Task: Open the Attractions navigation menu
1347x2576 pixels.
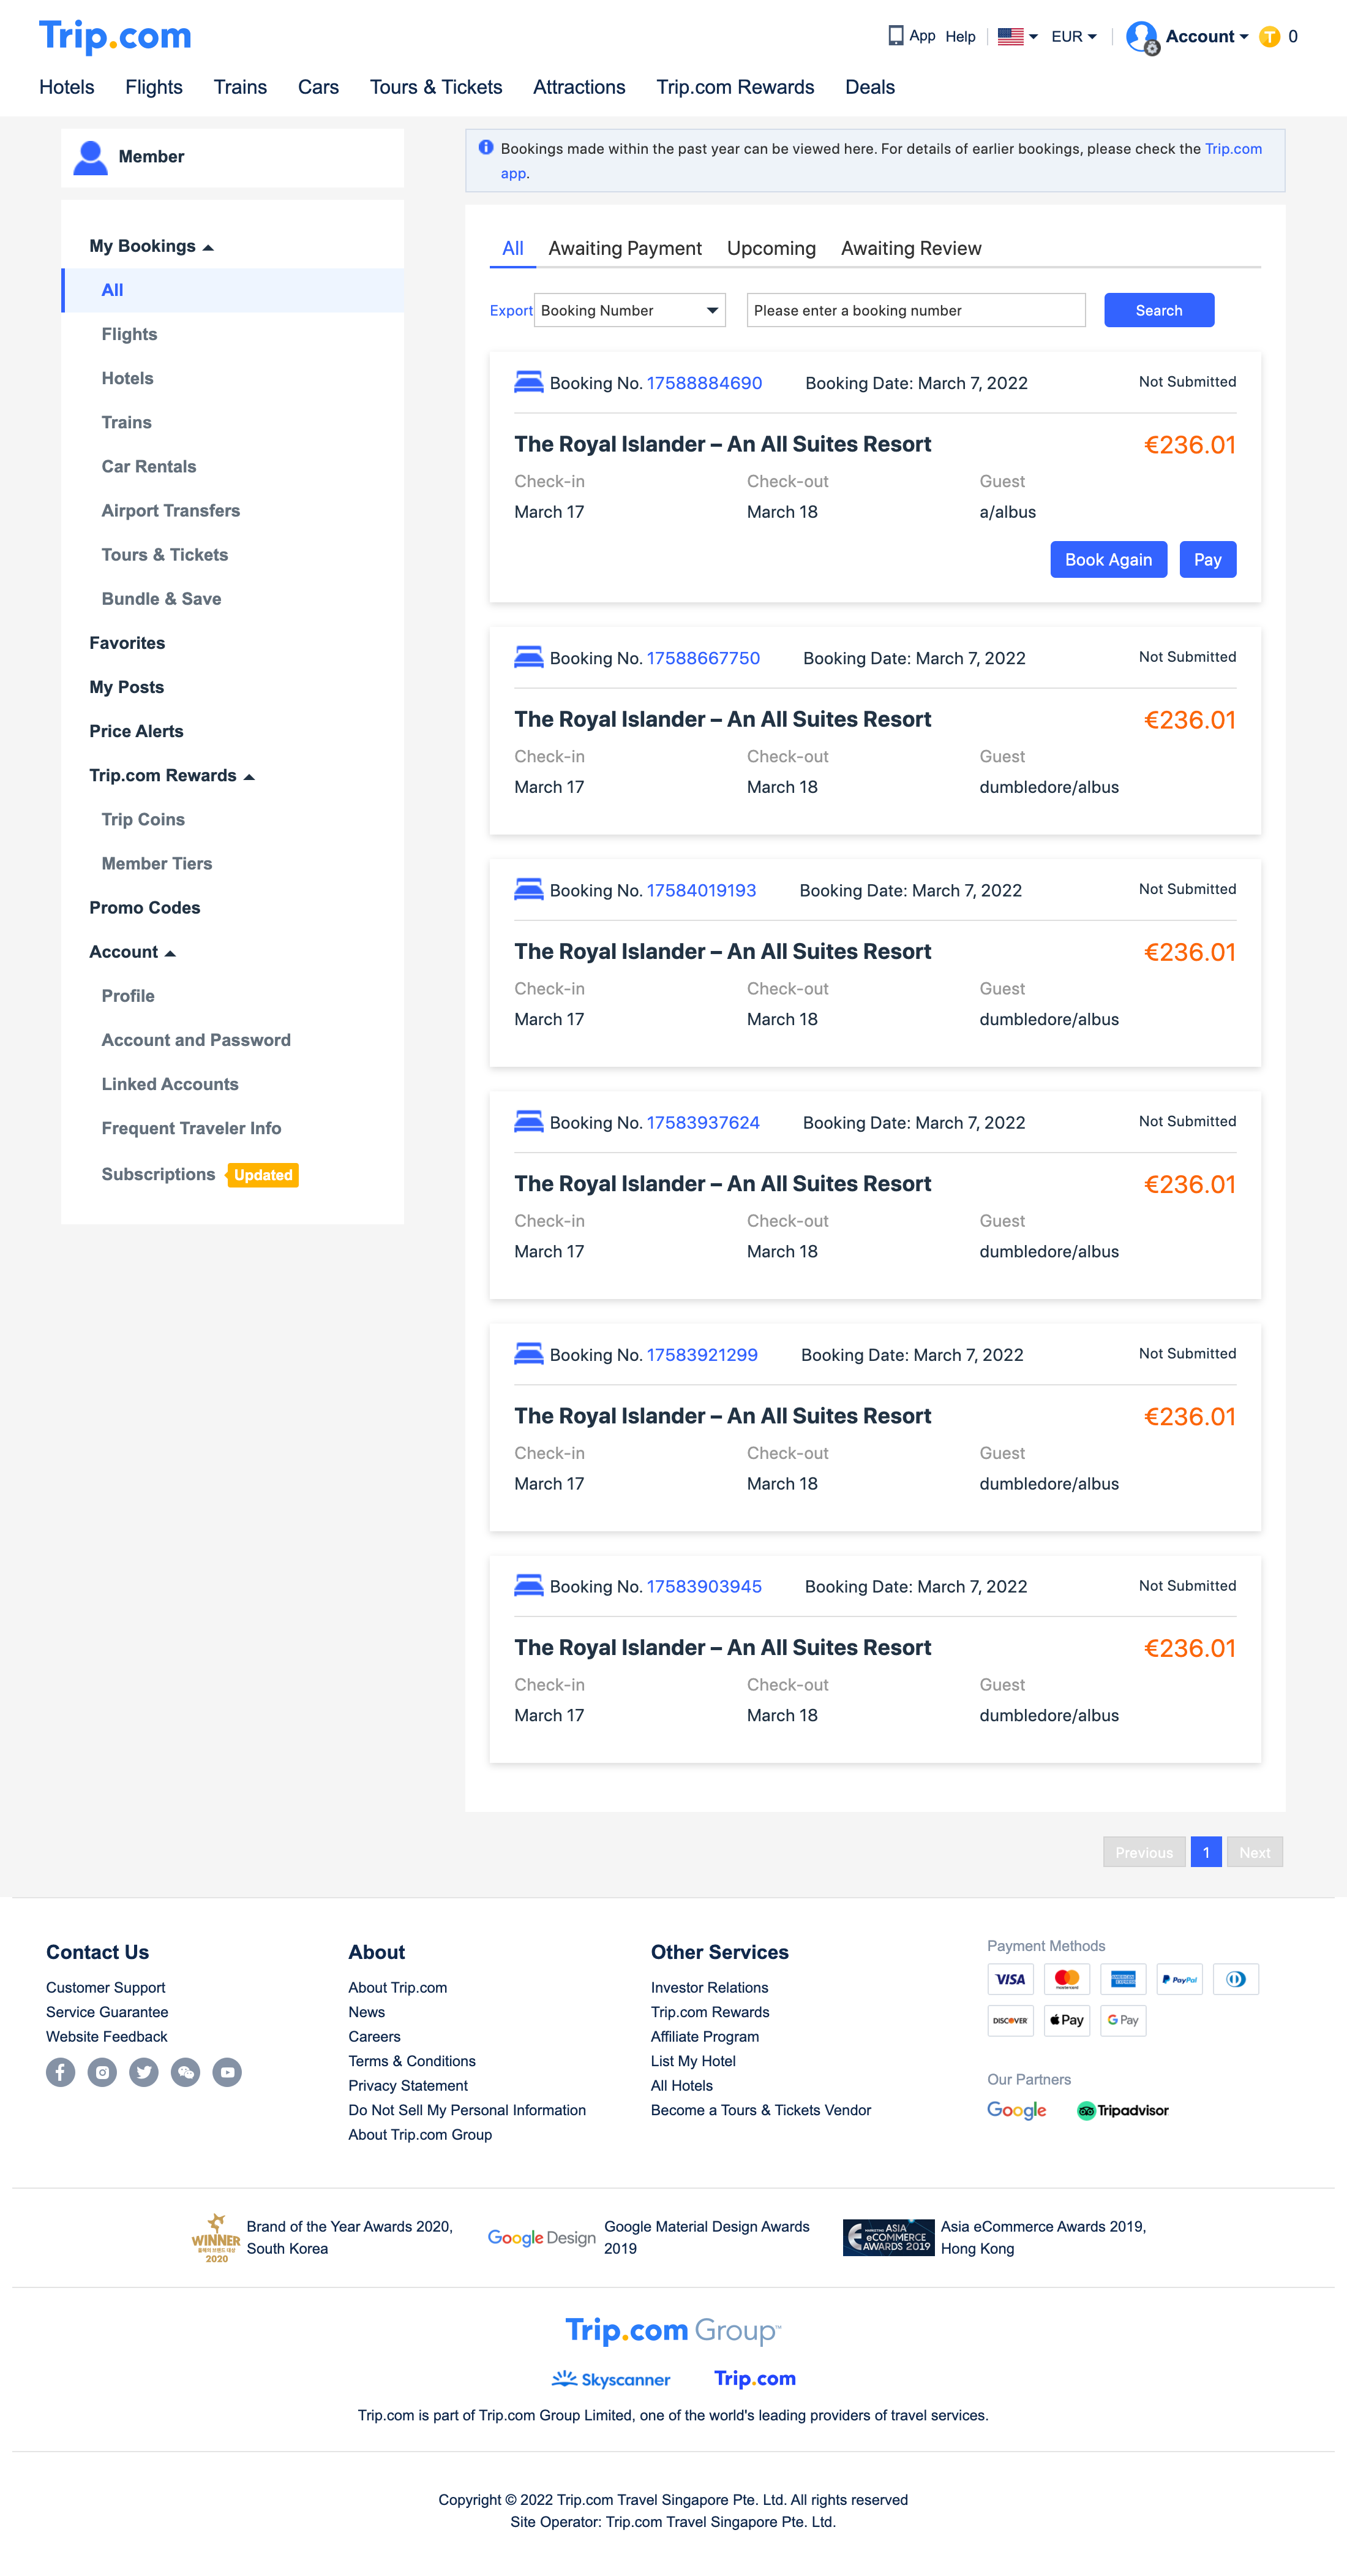Action: (x=579, y=87)
